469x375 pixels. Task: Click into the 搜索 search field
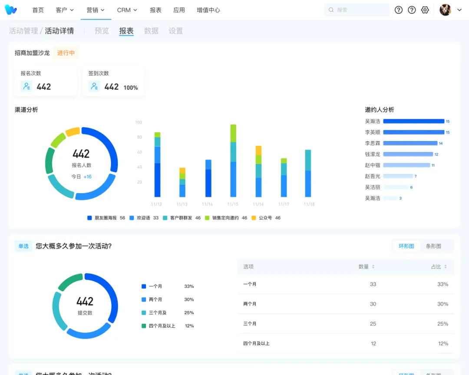click(x=360, y=10)
